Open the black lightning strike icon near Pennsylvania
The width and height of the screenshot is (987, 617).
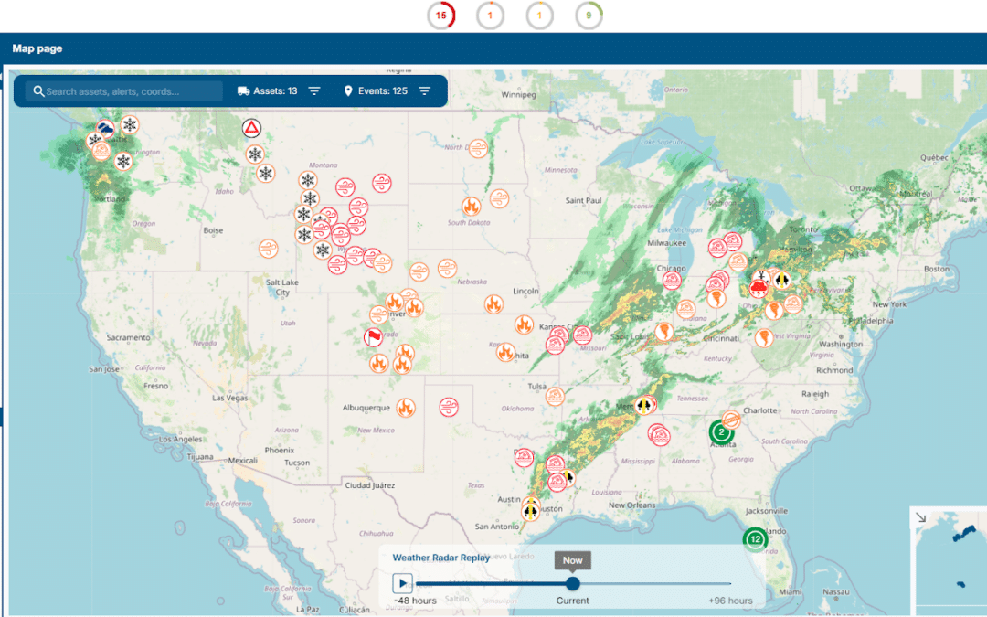pos(782,279)
